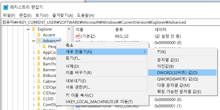The width and height of the screenshot is (220, 110).
Task: Select the CIDSav... folder icon
Action: coord(39,93)
